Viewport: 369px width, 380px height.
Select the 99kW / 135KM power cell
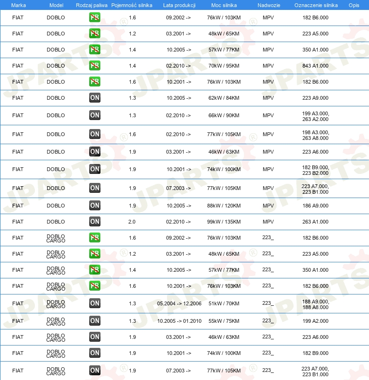224,222
